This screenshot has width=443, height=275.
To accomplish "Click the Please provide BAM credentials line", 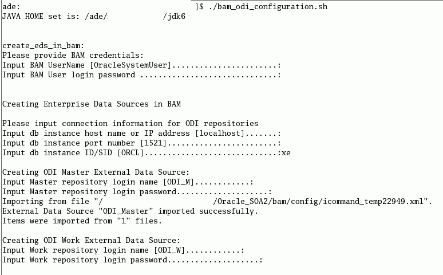I will point(73,55).
